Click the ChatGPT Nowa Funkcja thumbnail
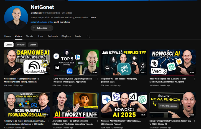The height and width of the screenshot is (129, 201). (x=172, y=105)
